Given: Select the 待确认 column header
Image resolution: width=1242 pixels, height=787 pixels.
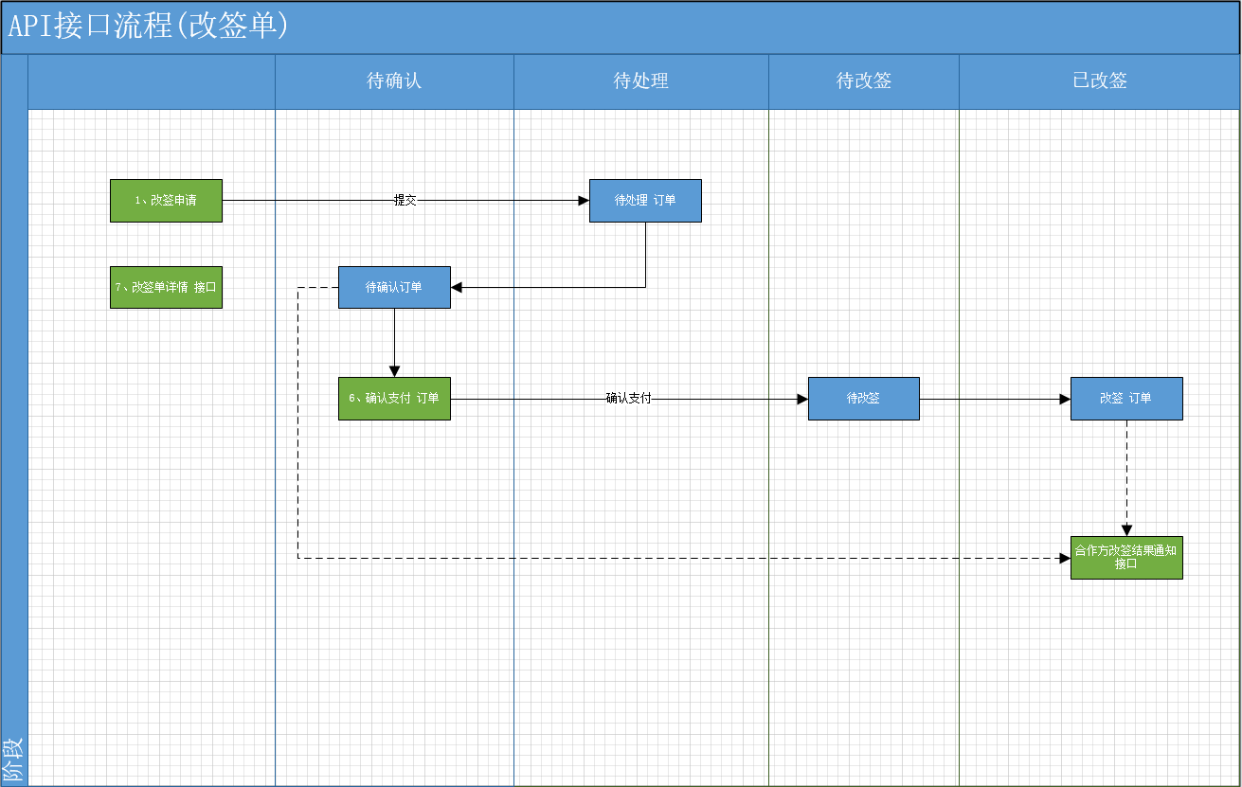Looking at the screenshot, I should (x=394, y=81).
